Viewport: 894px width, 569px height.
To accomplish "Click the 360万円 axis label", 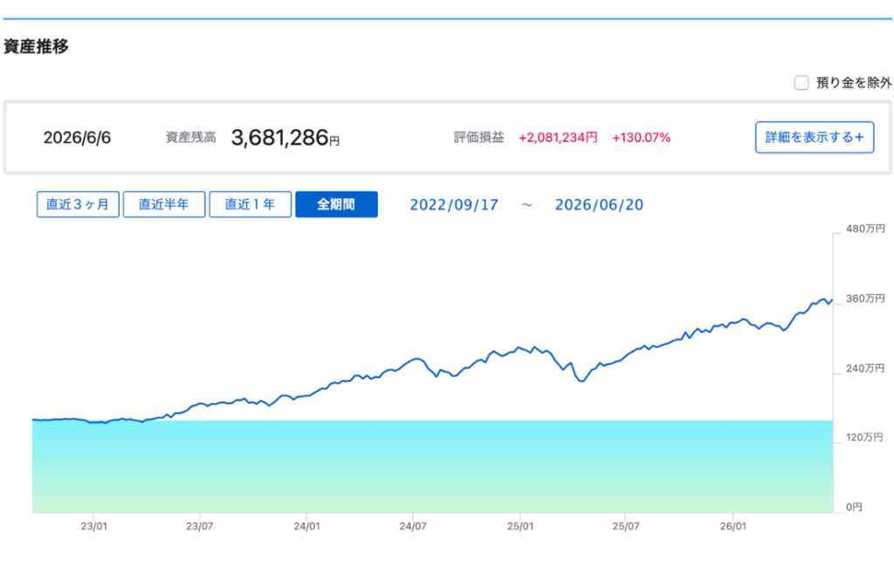I will point(865,298).
